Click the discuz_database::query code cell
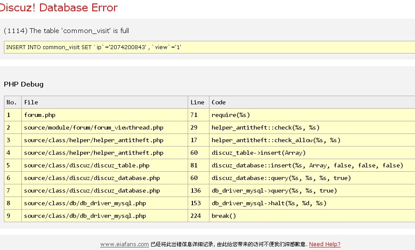The height and width of the screenshot is (250, 415). coord(312,178)
